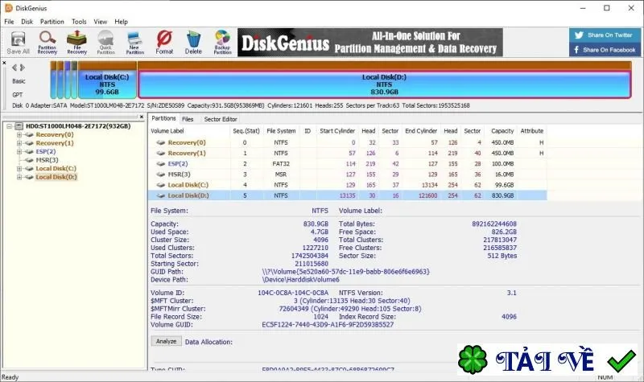Collapse the HD0:ST1000LM048 disk node
Screen dimensions: 644x382
(x=9, y=126)
